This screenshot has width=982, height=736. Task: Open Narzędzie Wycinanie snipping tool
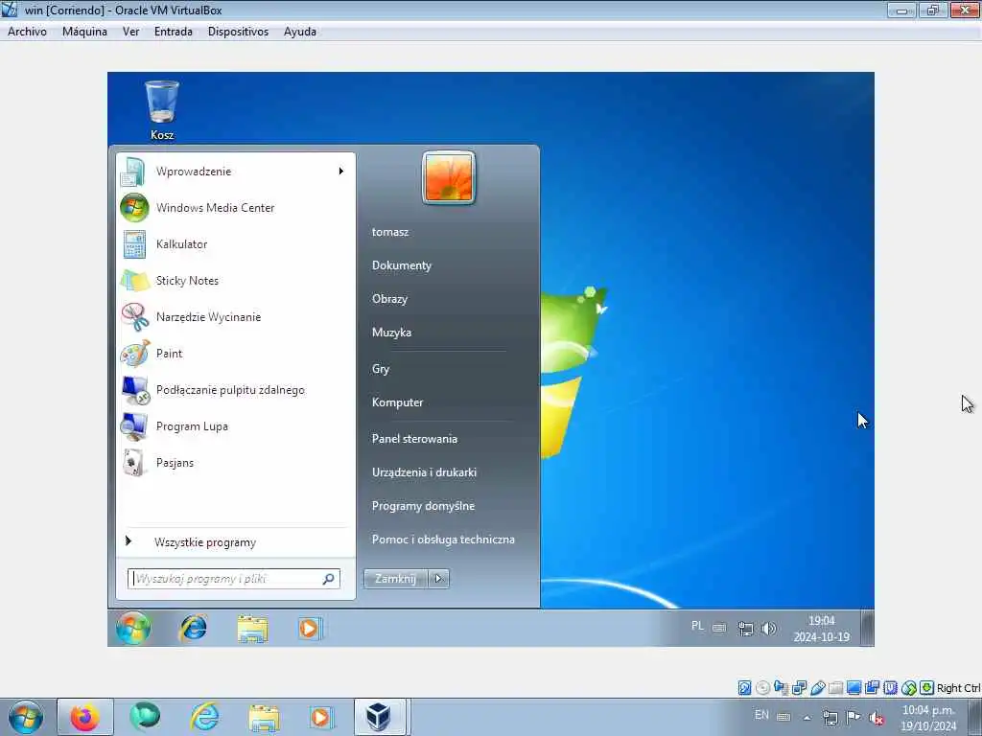pos(236,316)
